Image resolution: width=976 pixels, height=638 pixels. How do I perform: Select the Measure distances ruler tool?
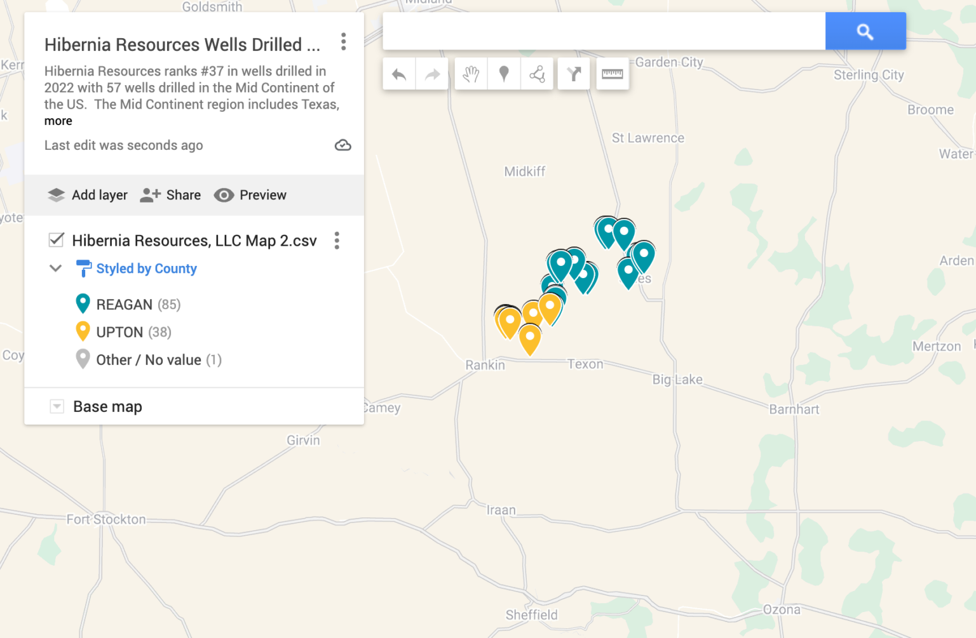click(612, 74)
